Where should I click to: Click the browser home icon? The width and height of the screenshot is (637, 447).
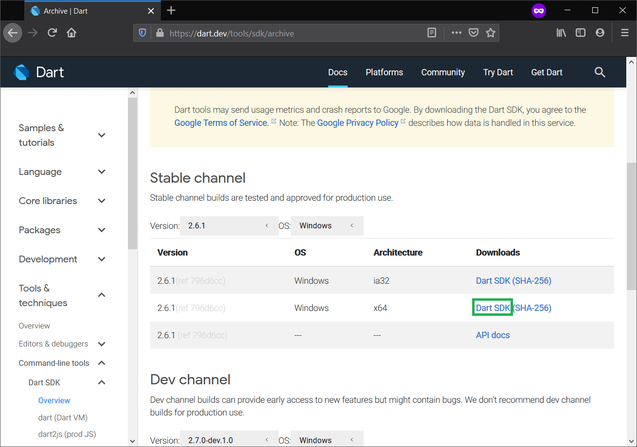point(71,33)
